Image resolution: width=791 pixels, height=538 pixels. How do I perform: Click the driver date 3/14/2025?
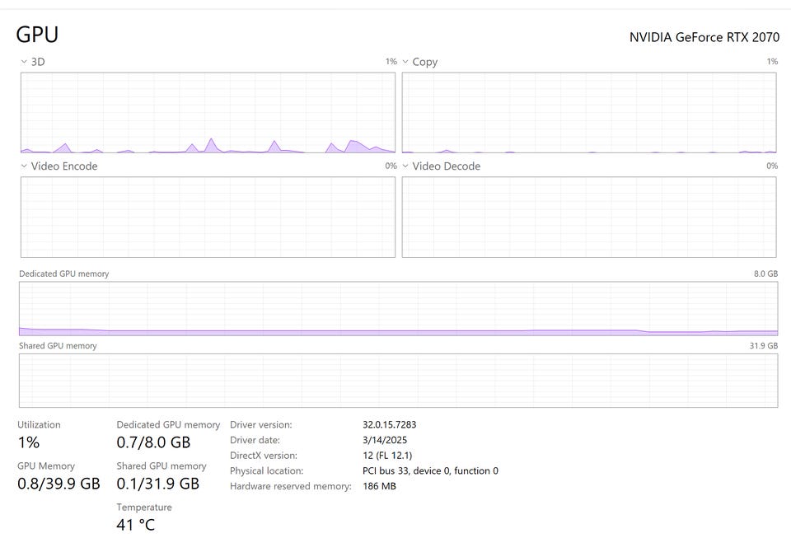coord(385,440)
